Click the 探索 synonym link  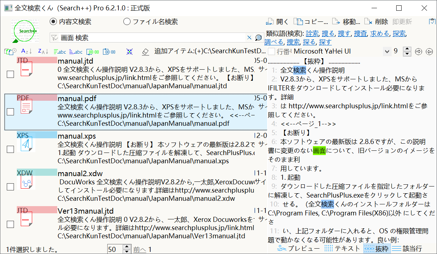tap(399, 34)
